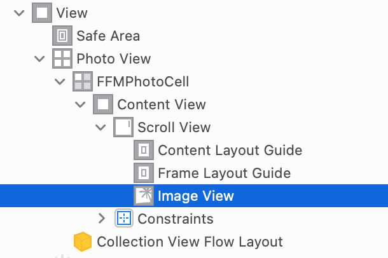Click the View root square icon
Screen dimensions: 388x258
42,13
